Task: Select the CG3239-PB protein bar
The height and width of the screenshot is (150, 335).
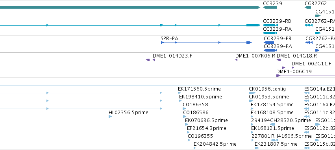Action: 269,43
